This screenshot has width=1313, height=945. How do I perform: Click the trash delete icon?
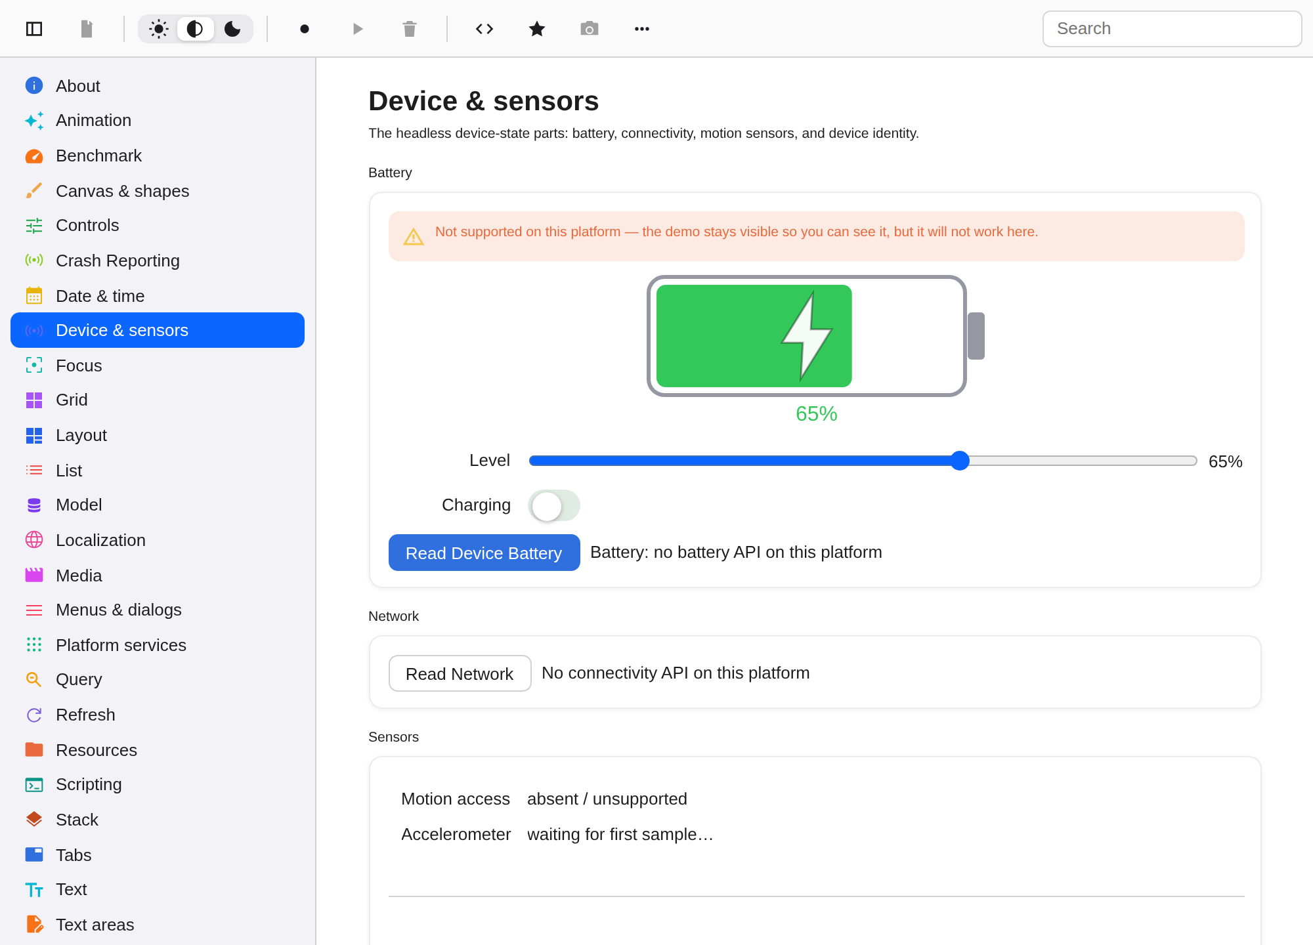pos(410,29)
